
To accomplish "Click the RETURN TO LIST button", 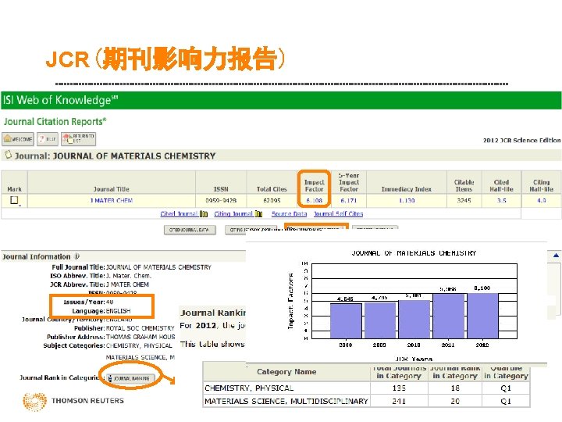I will tap(79, 139).
